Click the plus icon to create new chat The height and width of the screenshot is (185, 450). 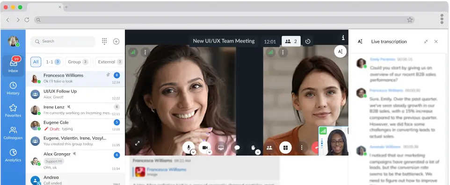116,41
